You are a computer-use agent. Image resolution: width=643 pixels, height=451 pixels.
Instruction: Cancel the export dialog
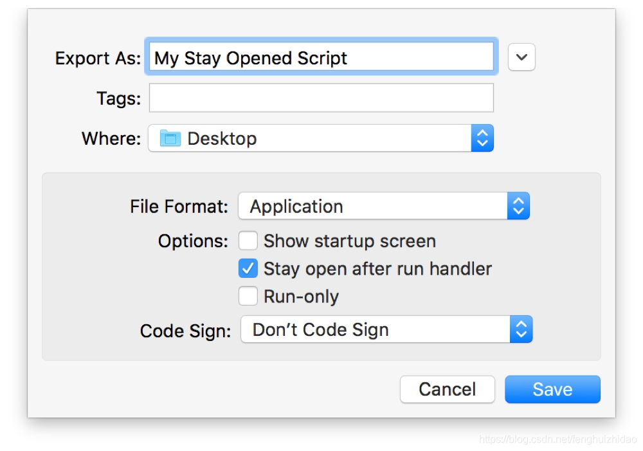click(x=448, y=389)
